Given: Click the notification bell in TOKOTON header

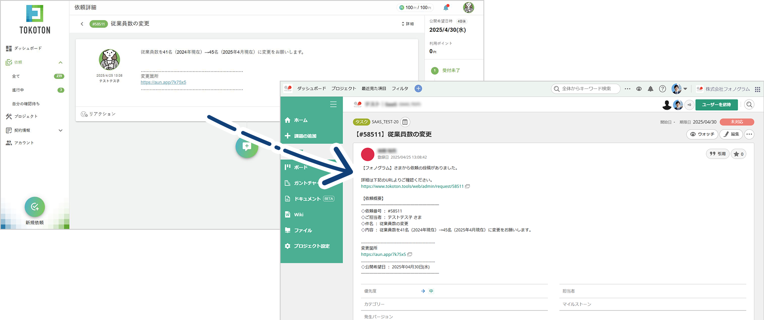Looking at the screenshot, I should click(x=446, y=8).
